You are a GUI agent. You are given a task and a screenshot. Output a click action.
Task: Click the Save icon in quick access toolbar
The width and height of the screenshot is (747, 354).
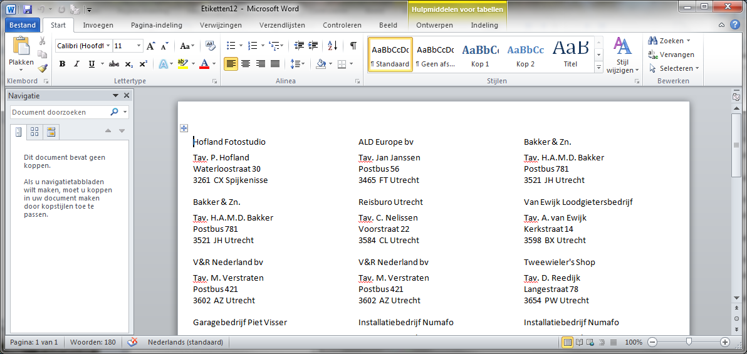27,9
